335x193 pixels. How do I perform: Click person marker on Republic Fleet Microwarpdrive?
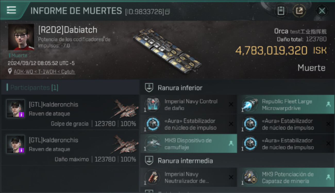click(328, 104)
